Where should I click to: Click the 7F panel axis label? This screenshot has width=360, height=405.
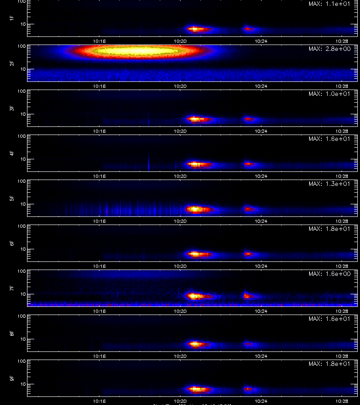click(x=12, y=288)
